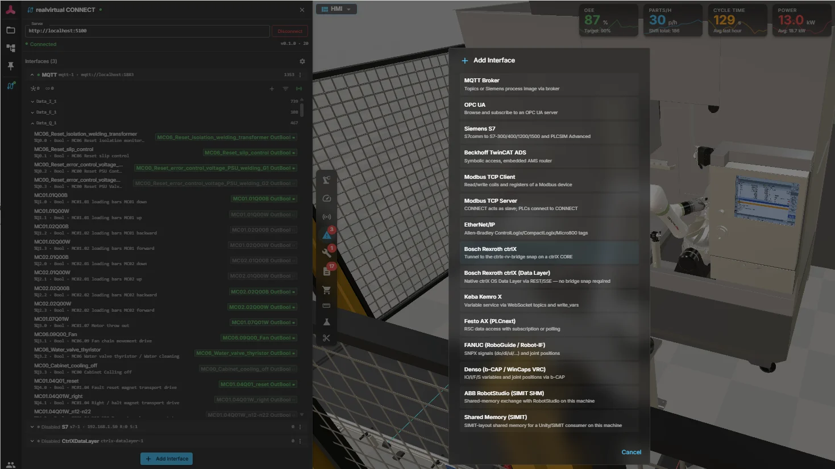Image resolution: width=835 pixels, height=469 pixels.
Task: Open the hierarchy tree icon in the sidebar
Action: point(10,48)
